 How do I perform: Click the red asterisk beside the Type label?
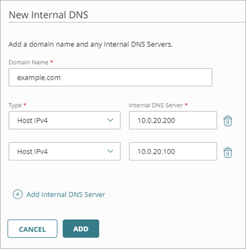[x=25, y=104]
